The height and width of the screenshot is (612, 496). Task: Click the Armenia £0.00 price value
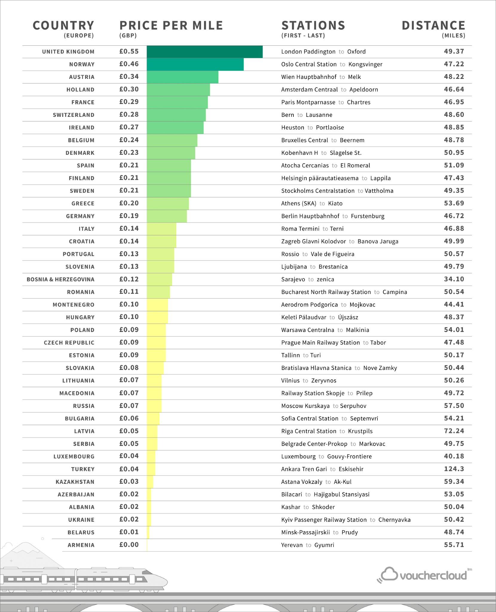tap(129, 545)
